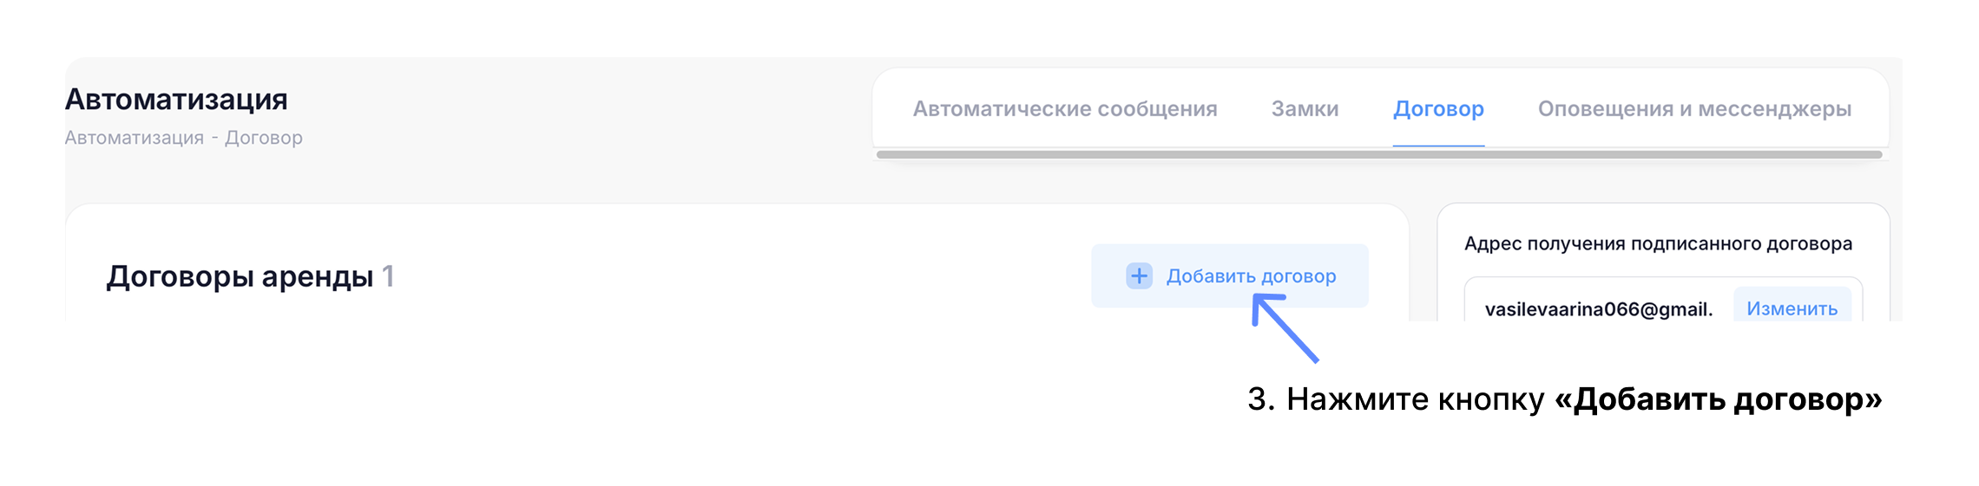The image size is (1979, 486).
Task: Go to Оповещения и мессенджеры tab
Action: coord(1694,109)
